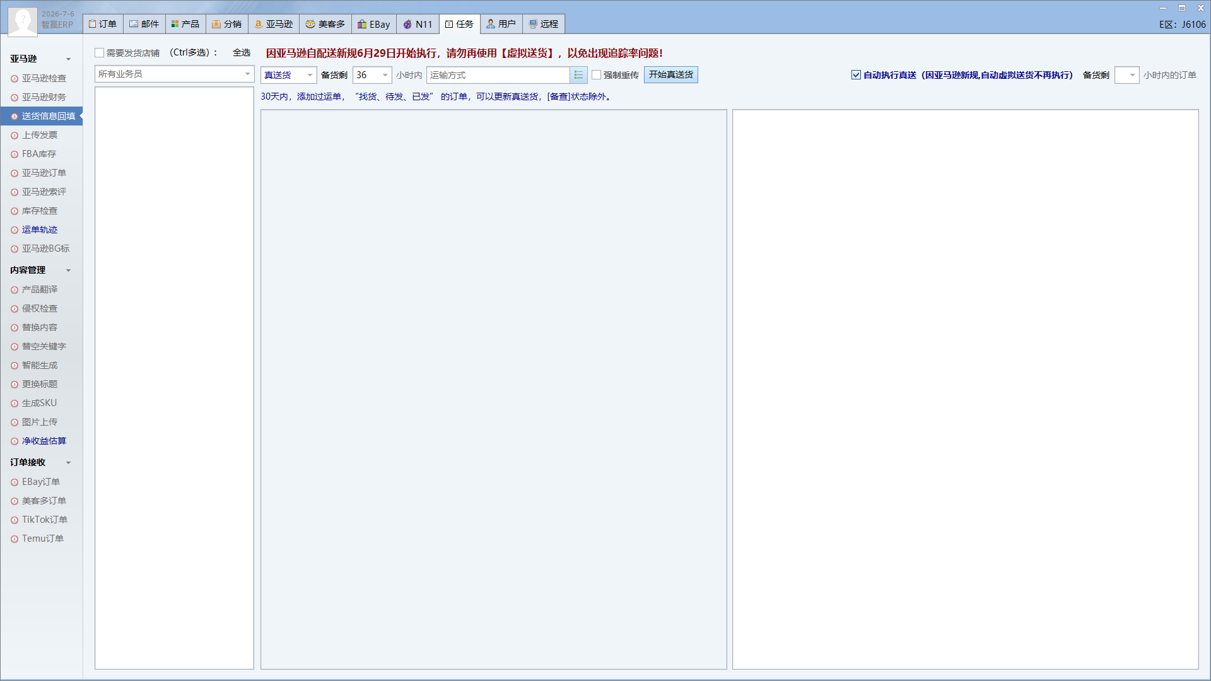Viewport: 1211px width, 681px height.
Task: Open the right-side 备货剩 hours dropdown
Action: [1126, 75]
